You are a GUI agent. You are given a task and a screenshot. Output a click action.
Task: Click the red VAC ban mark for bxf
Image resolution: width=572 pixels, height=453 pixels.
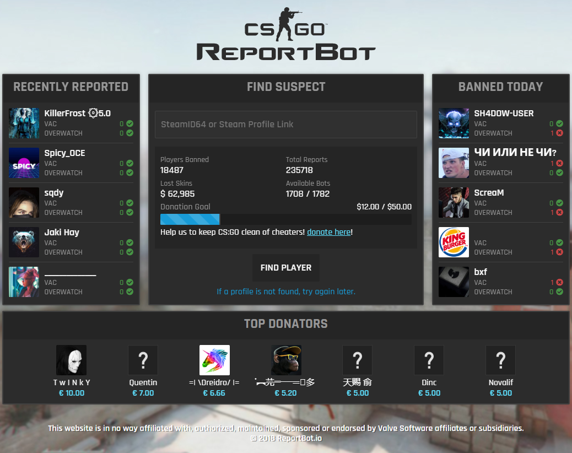559,283
